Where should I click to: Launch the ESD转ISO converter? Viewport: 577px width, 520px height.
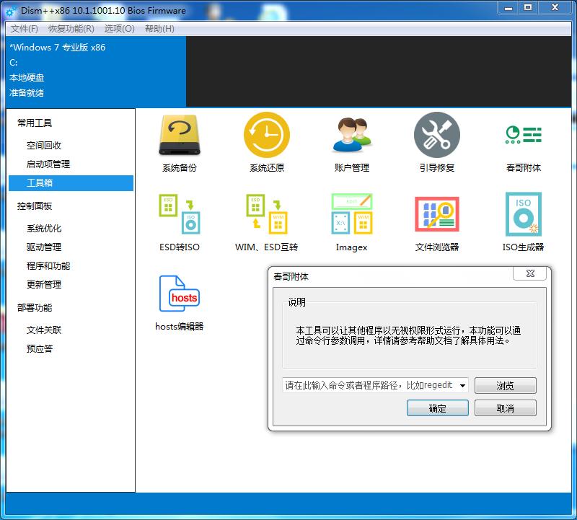click(178, 216)
